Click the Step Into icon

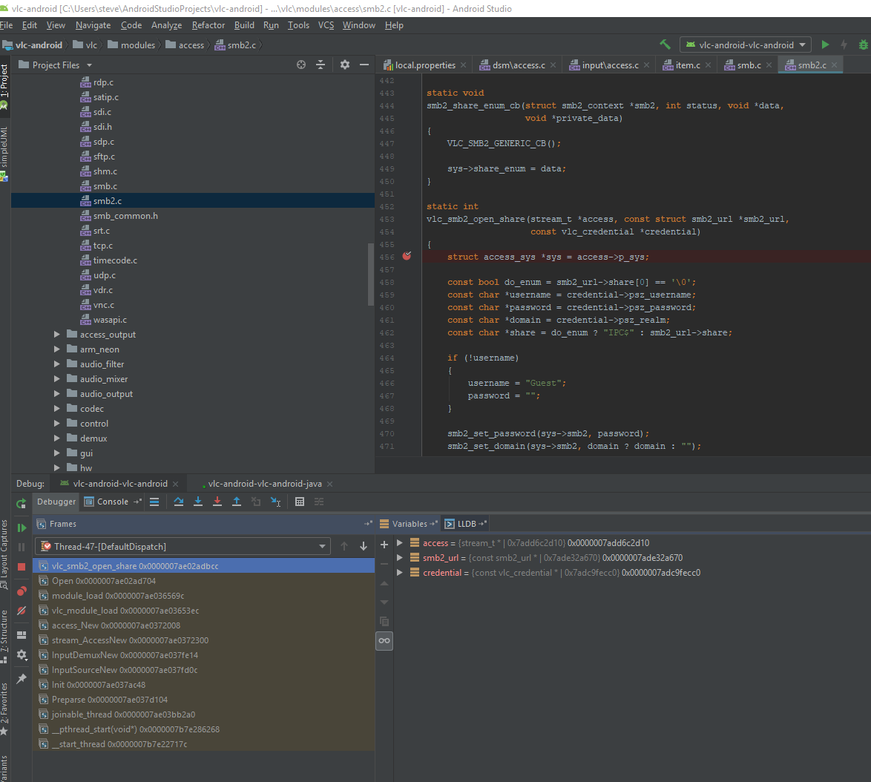point(198,502)
